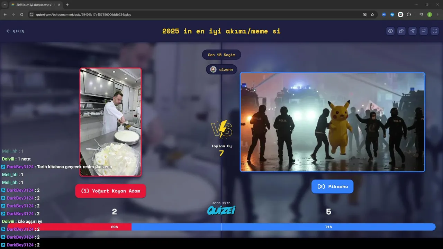Click the red 29% result bar
The width and height of the screenshot is (443, 249).
(70, 227)
